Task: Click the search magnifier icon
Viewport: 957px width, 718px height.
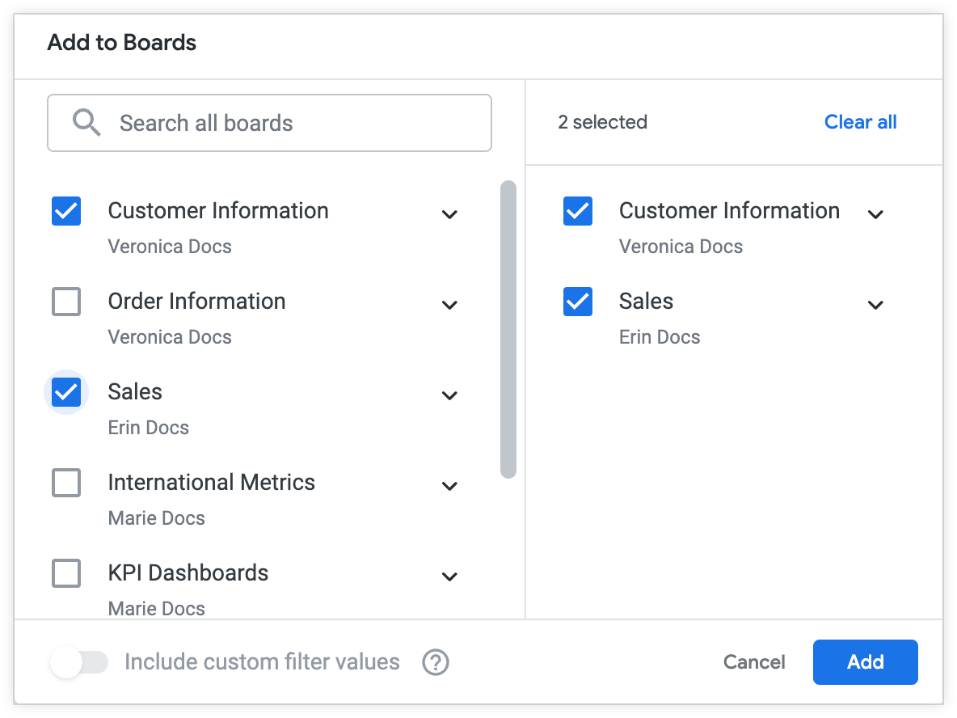Action: (86, 123)
